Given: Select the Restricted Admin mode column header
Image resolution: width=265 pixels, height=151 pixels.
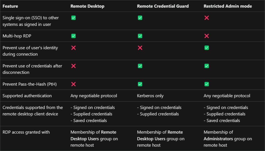Looking at the screenshot, I should point(228,6).
